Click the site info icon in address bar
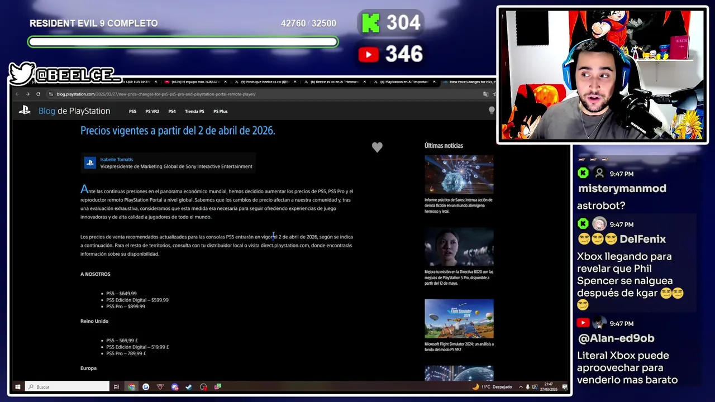715x402 pixels. [51, 94]
